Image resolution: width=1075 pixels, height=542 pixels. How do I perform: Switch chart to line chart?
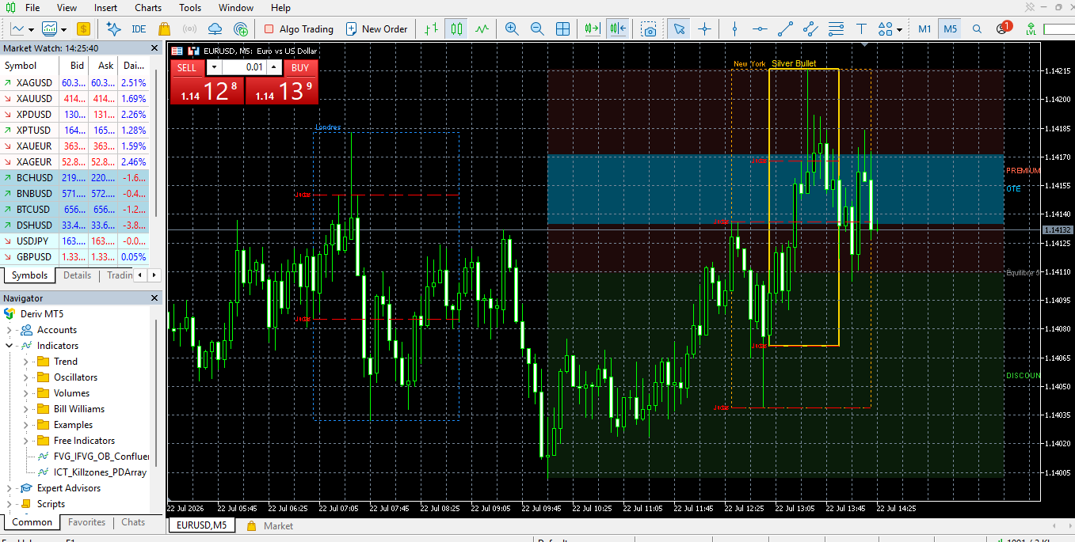[482, 29]
